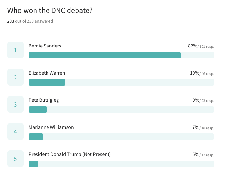Click the Pete Buttigieg label
This screenshot has height=178, width=229.
pos(44,100)
